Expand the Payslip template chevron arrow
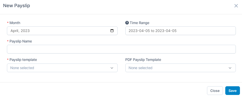This screenshot has width=242, height=97. click(x=112, y=68)
